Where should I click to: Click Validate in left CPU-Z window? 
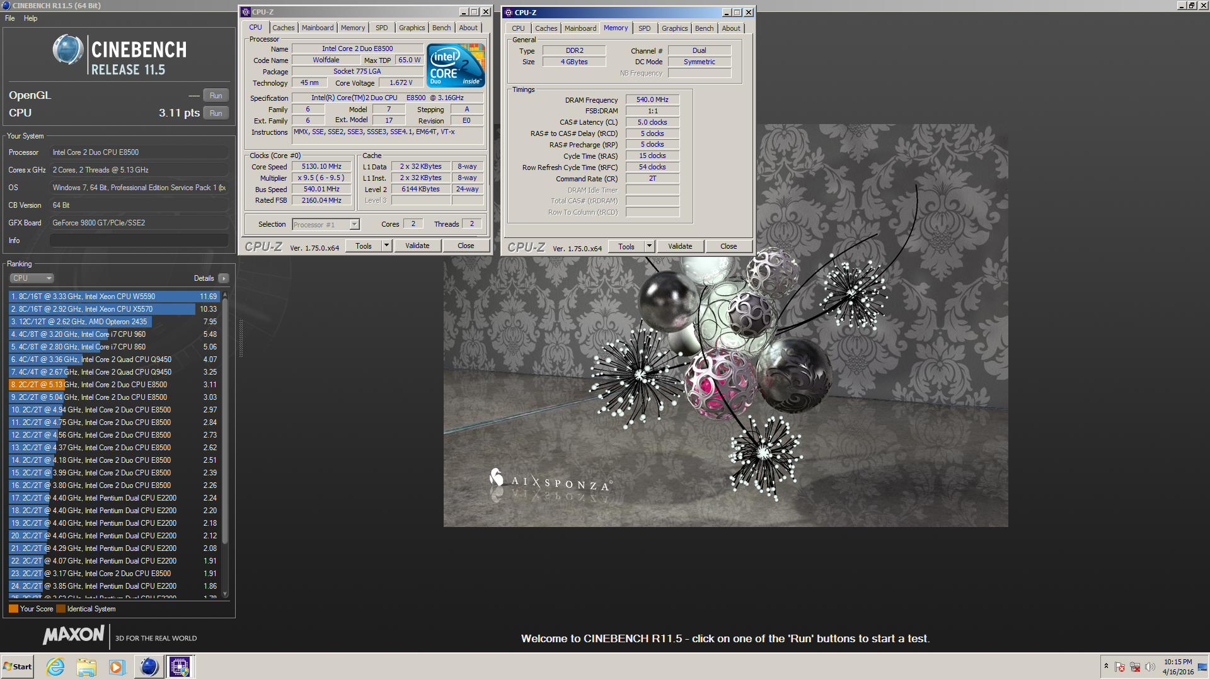[x=417, y=246]
